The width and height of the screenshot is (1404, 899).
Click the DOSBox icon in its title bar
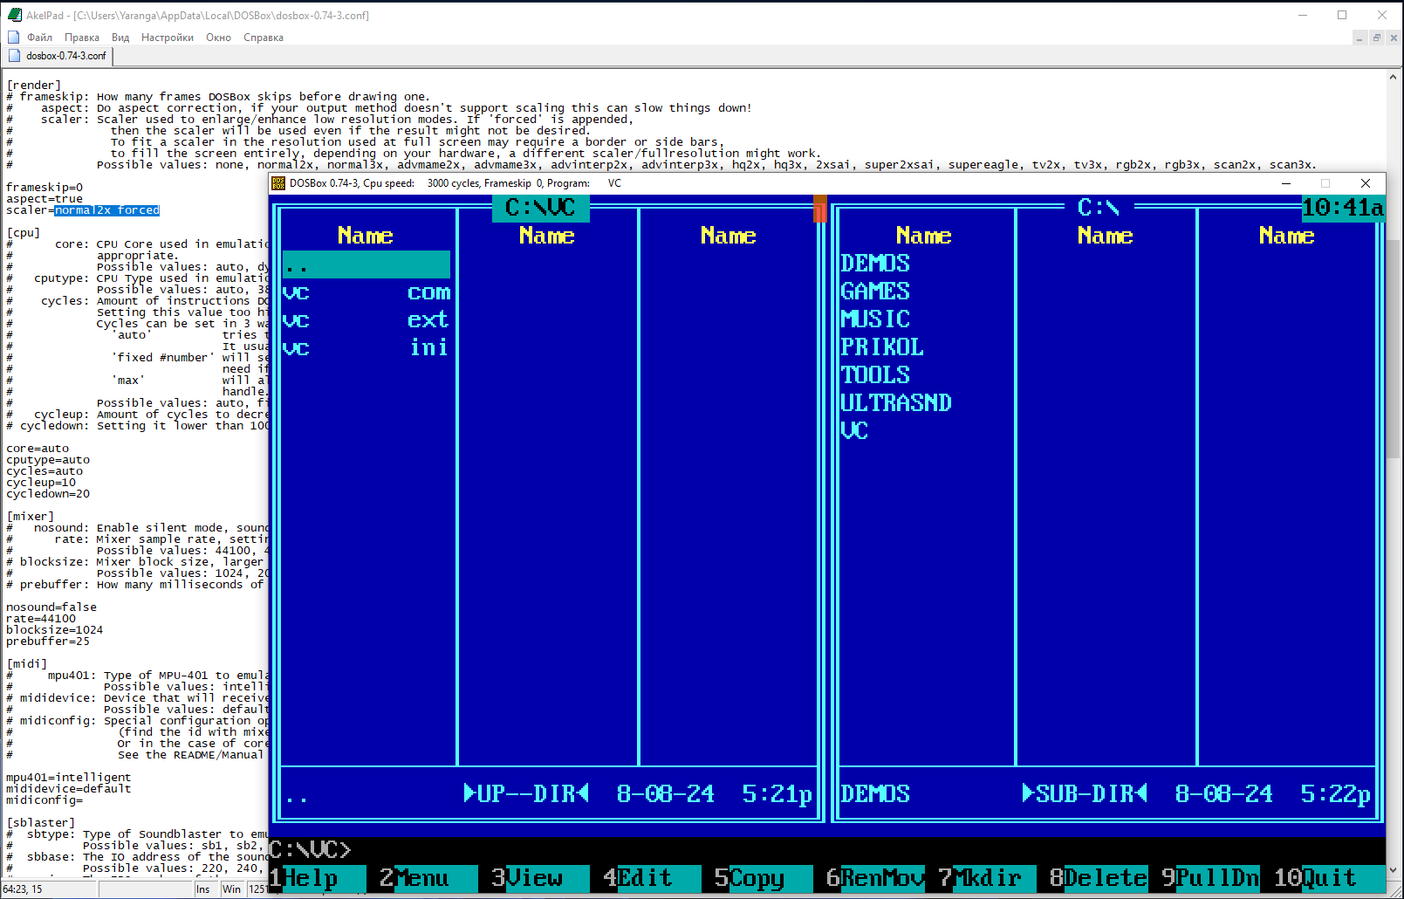pos(278,183)
